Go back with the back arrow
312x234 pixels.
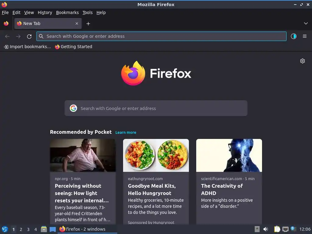(x=7, y=36)
